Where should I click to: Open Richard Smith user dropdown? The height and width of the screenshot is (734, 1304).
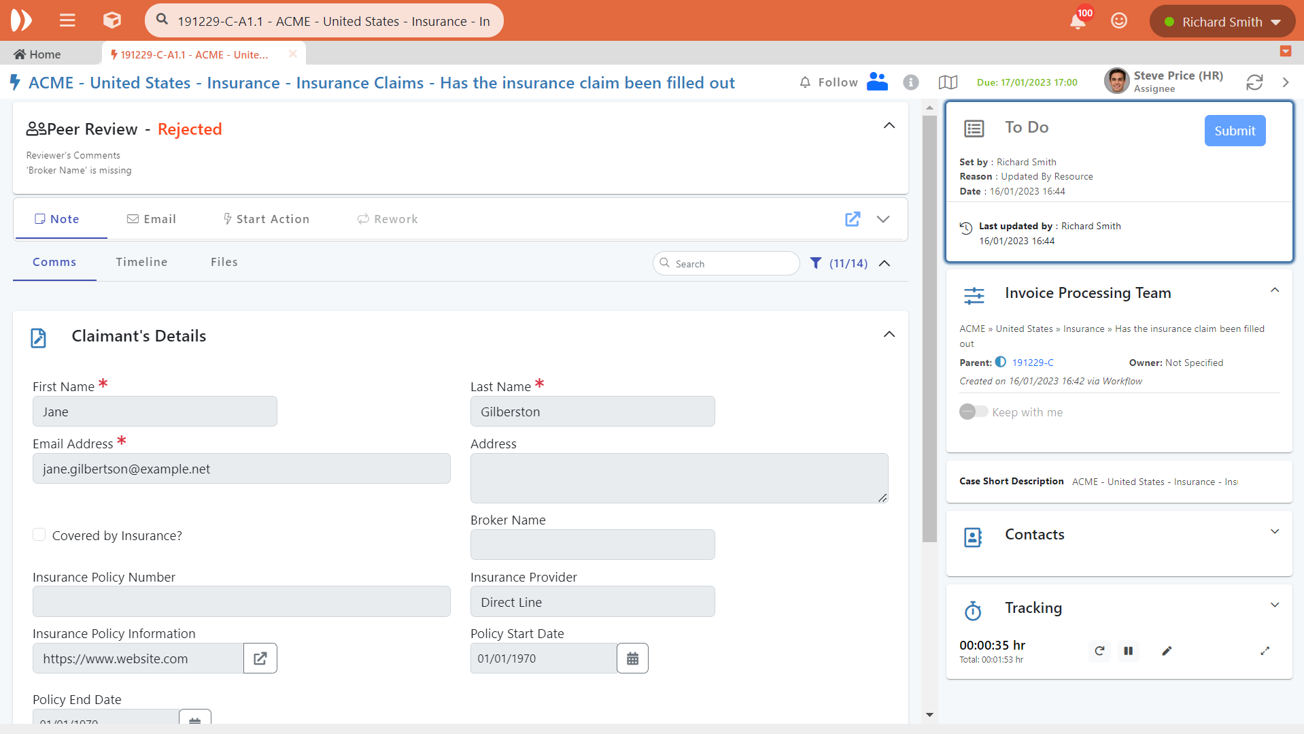tap(1222, 22)
